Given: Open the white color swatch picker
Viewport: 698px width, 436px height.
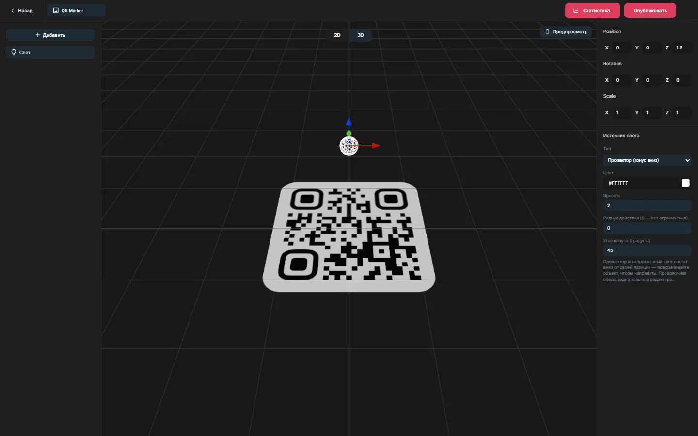Looking at the screenshot, I should (685, 183).
